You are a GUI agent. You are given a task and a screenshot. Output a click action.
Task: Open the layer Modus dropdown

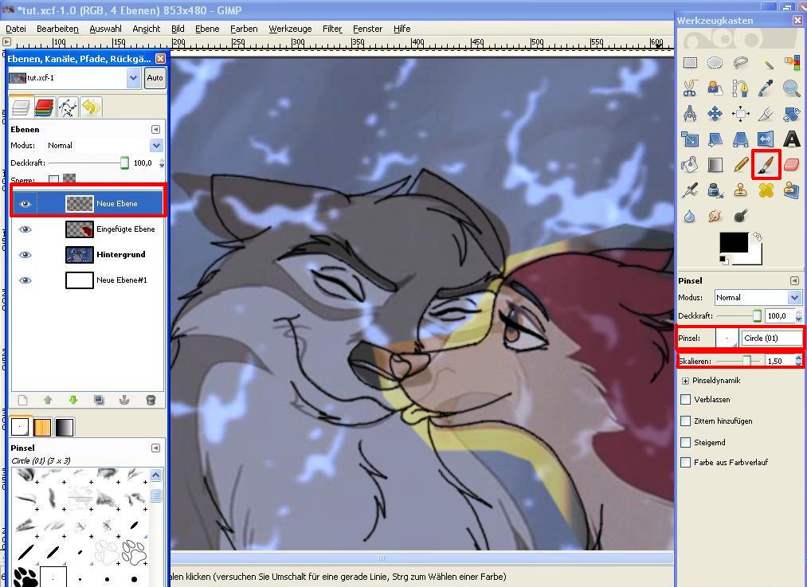156,146
